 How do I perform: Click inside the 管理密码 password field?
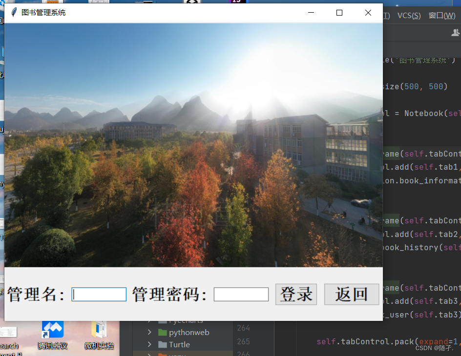coord(241,294)
